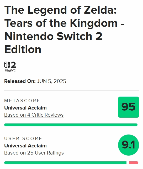This screenshot has width=143, height=169.
Task: Click 'Universal Acclaim' under User Score
Action: pyautogui.click(x=25, y=146)
